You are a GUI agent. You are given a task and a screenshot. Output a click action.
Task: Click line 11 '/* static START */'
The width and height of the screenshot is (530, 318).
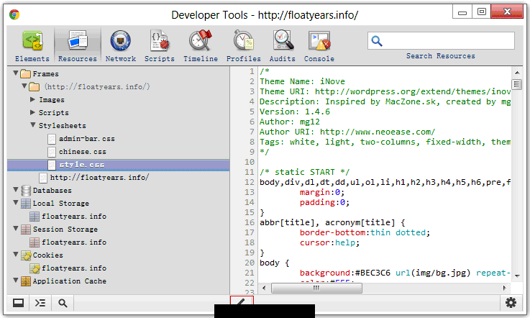pos(304,172)
